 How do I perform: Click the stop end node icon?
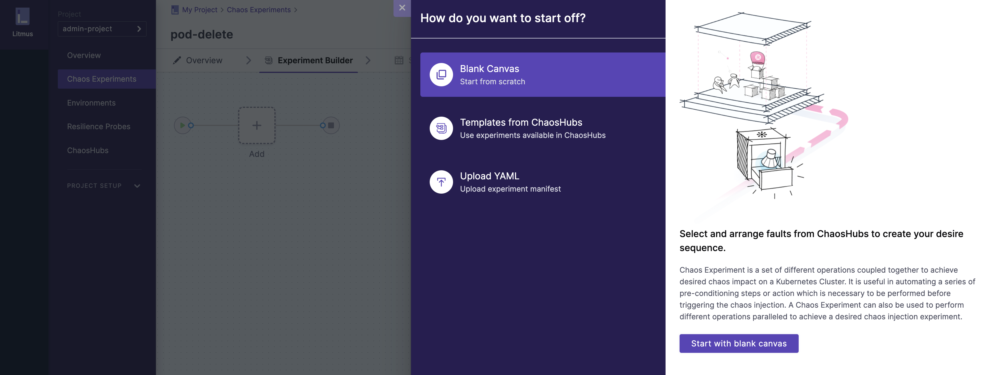tap(331, 125)
